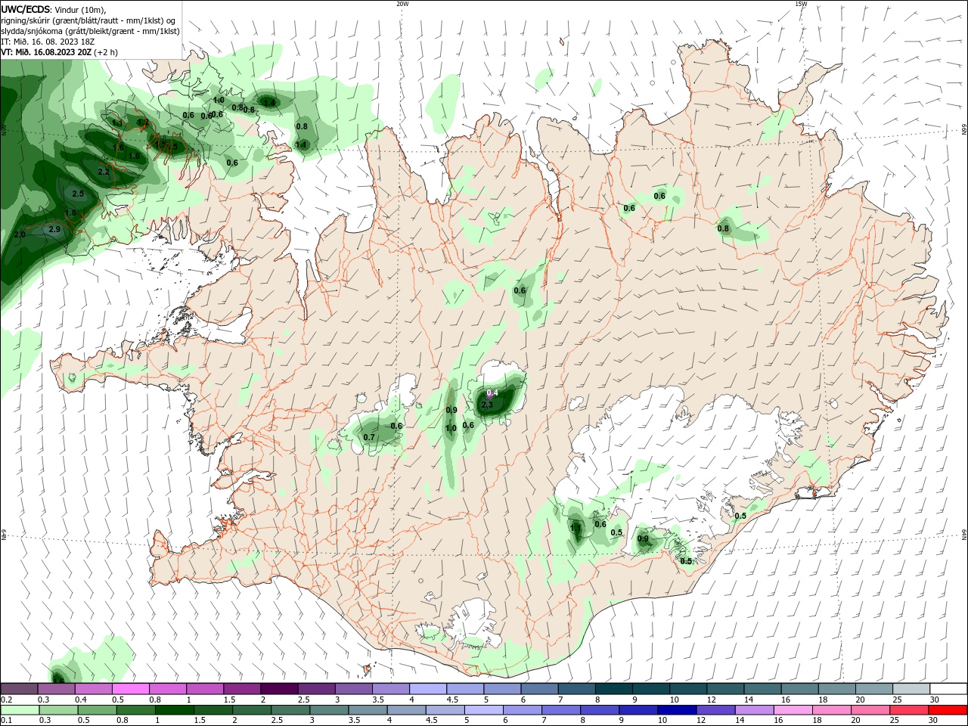Click the '20W' longitude label at top
Image resolution: width=968 pixels, height=726 pixels.
coord(402,4)
